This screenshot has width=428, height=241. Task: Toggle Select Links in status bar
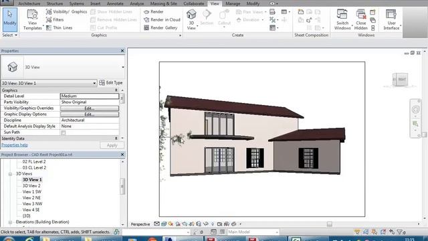(357, 232)
